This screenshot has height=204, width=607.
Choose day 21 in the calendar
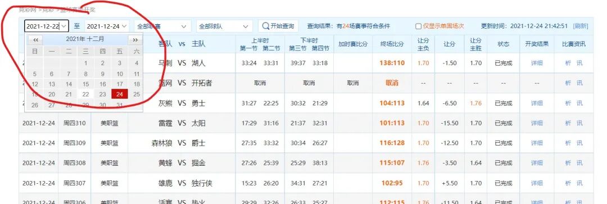(69, 94)
